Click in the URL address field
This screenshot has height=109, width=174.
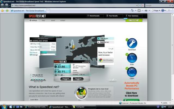[x=73, y=5]
